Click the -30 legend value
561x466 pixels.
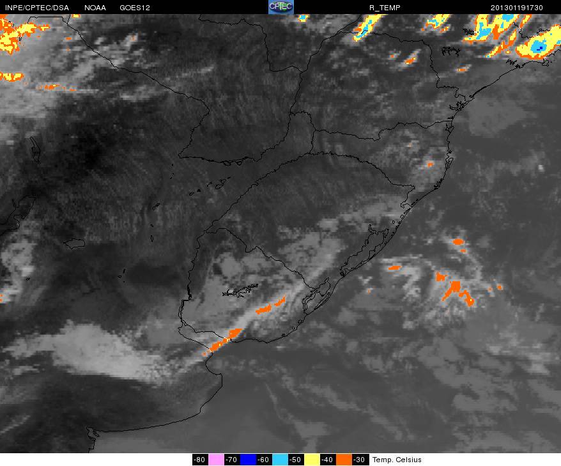(359, 460)
